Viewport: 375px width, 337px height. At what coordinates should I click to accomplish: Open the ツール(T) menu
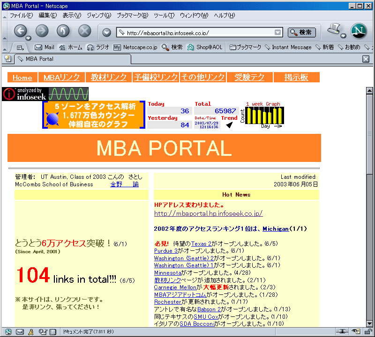click(x=164, y=15)
